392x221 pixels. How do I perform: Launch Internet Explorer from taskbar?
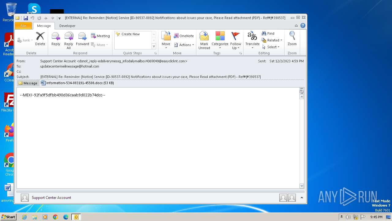click(x=24, y=217)
